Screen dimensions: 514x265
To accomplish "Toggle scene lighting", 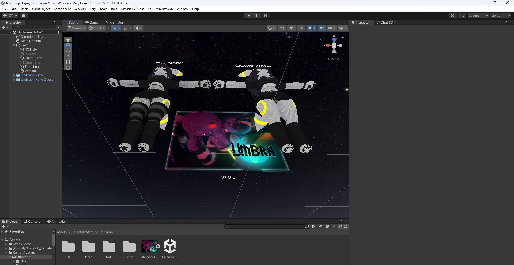I will pos(292,28).
